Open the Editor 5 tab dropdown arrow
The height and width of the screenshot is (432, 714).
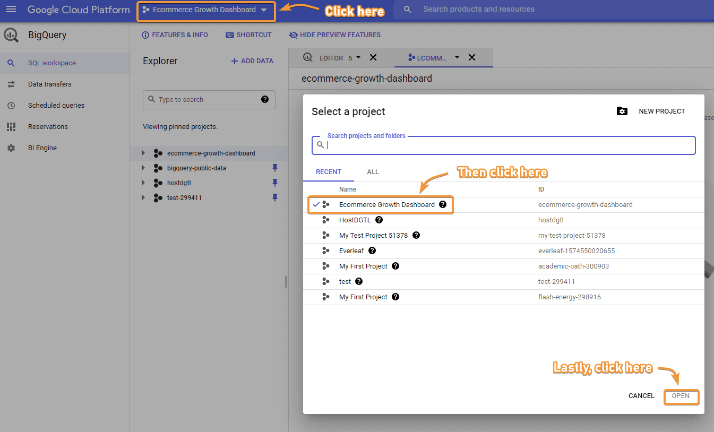(358, 57)
